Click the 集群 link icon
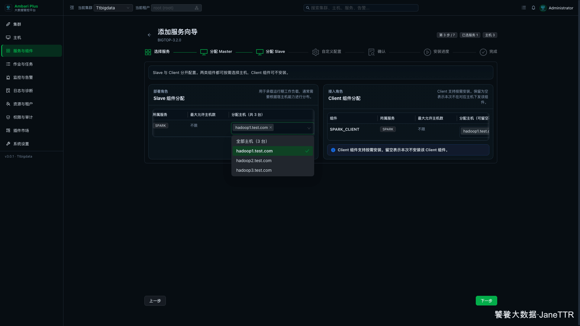This screenshot has width=580, height=326. point(8,24)
